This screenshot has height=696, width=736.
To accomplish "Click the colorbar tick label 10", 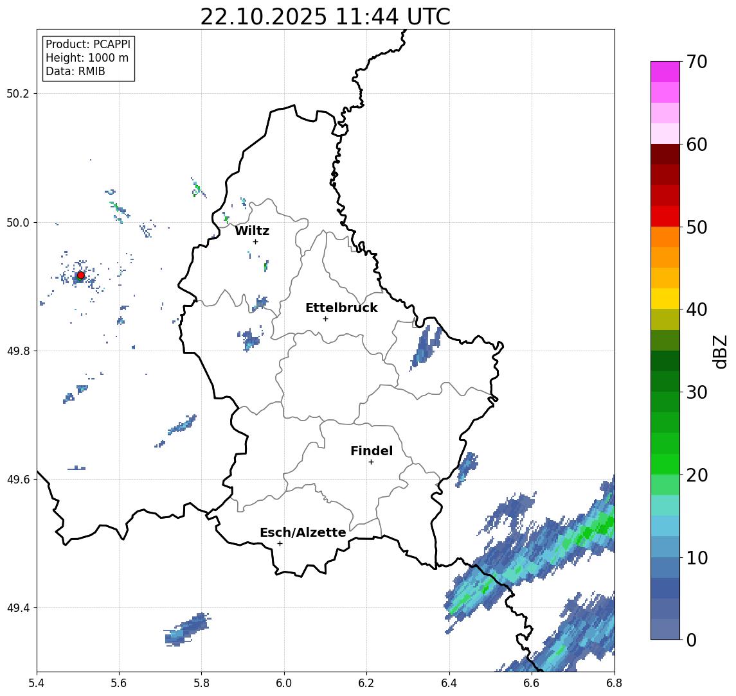I will click(x=697, y=558).
